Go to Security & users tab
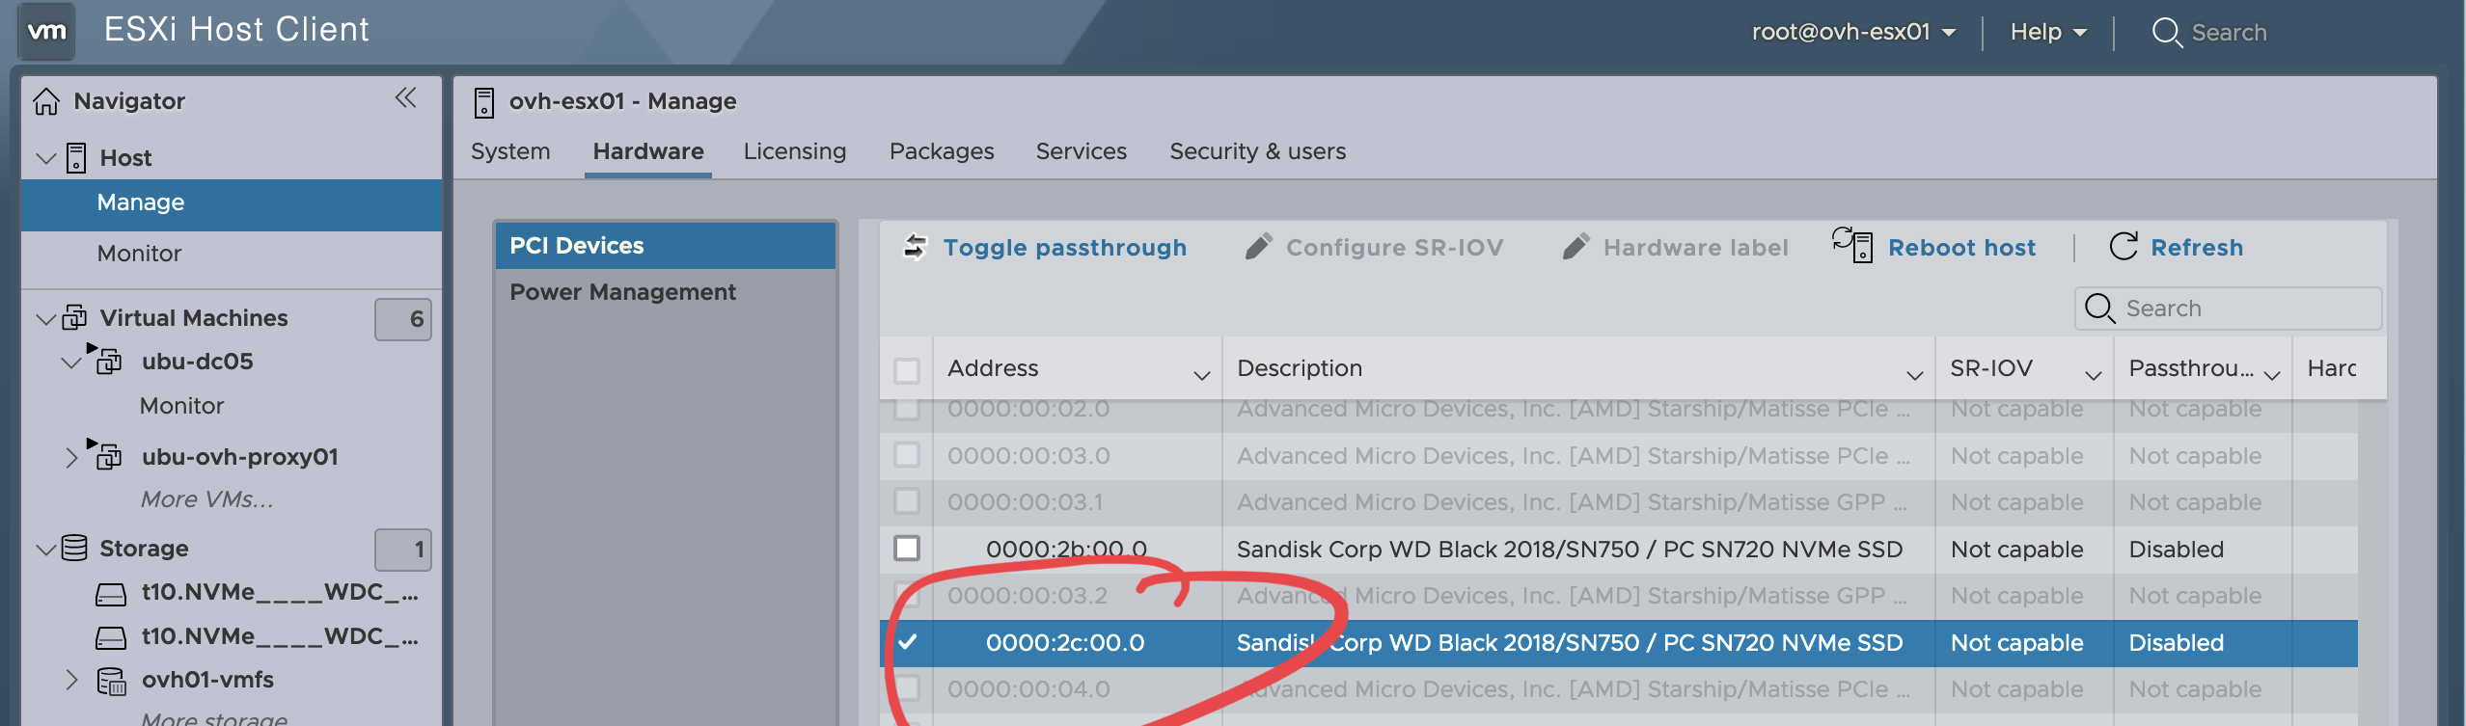The image size is (2466, 726). (x=1258, y=151)
